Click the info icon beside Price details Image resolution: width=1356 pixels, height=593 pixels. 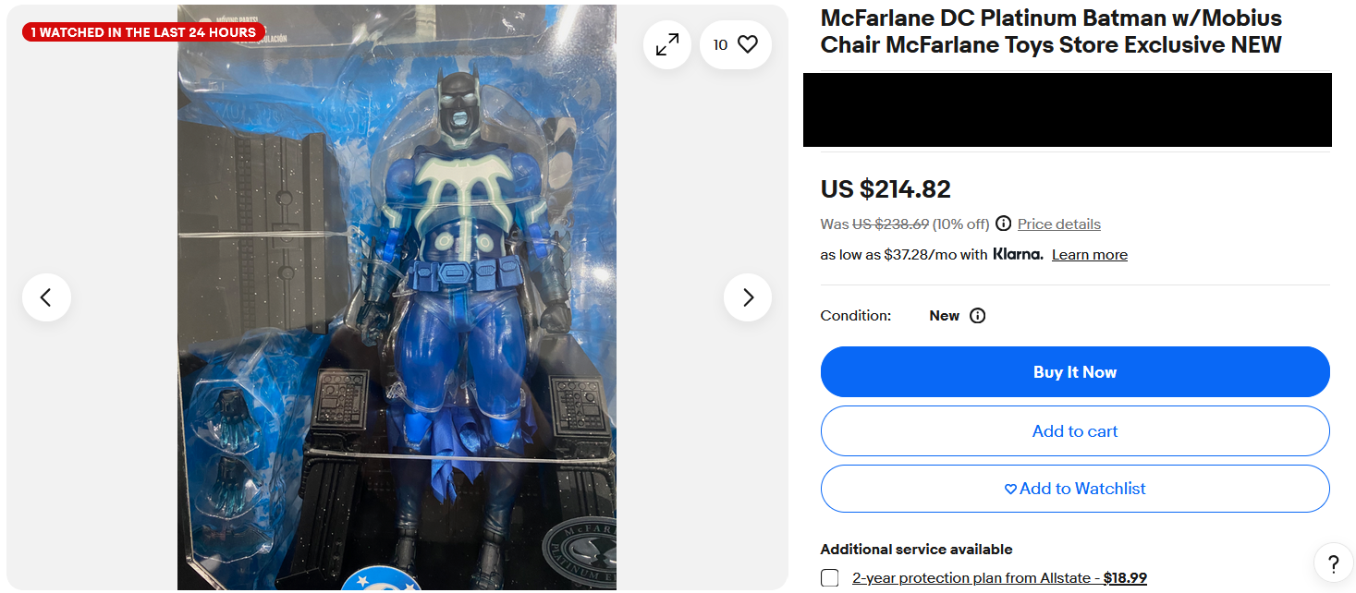(x=1003, y=224)
